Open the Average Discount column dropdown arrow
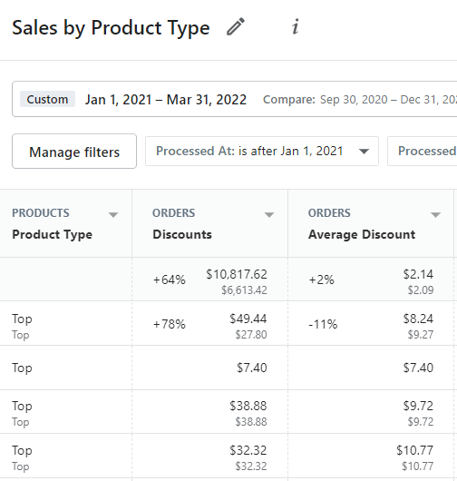The height and width of the screenshot is (481, 457). click(435, 214)
